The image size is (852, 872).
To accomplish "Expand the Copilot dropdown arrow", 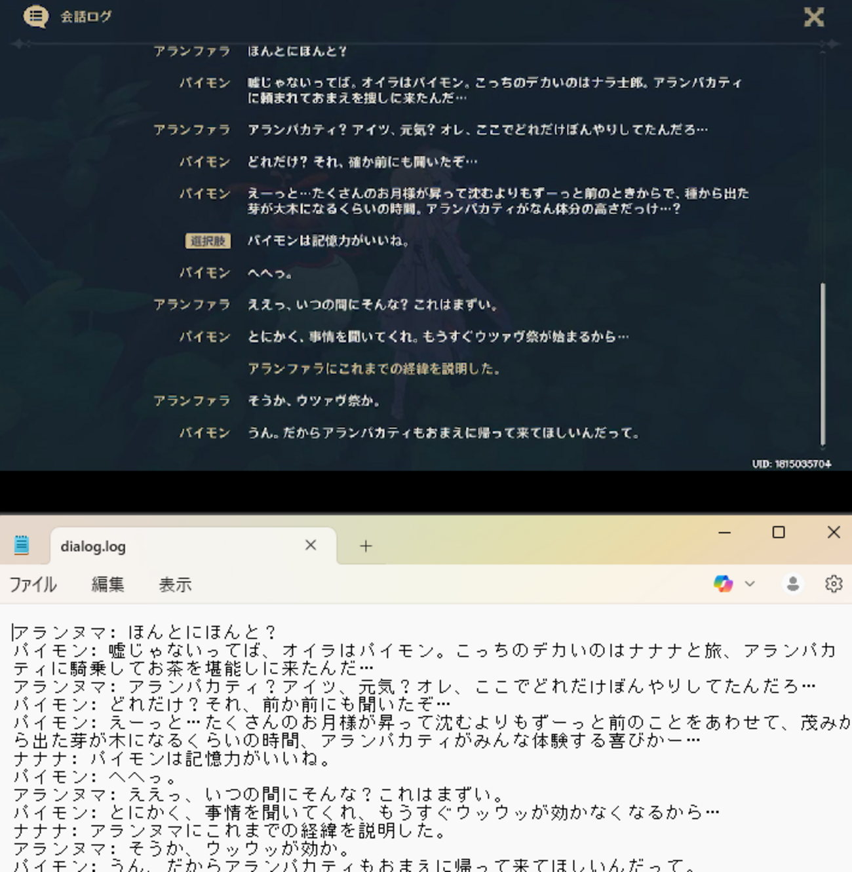I will (750, 584).
